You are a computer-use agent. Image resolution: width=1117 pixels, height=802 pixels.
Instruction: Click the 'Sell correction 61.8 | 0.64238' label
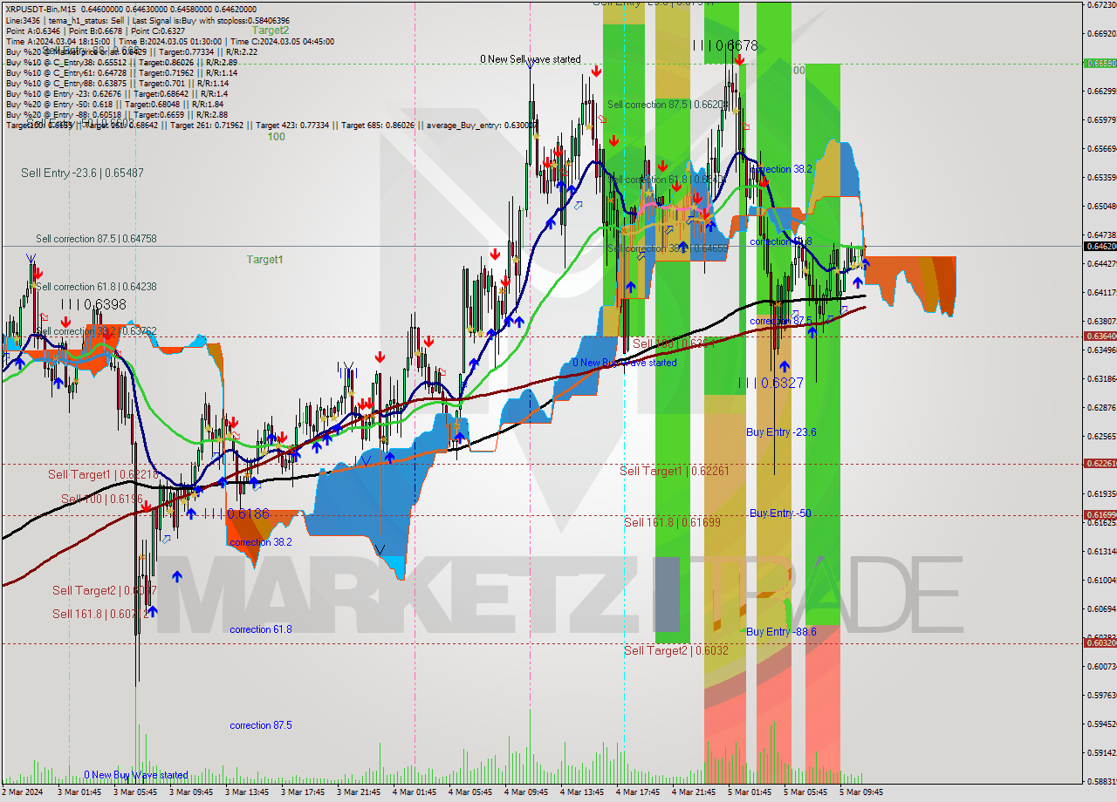(x=96, y=286)
